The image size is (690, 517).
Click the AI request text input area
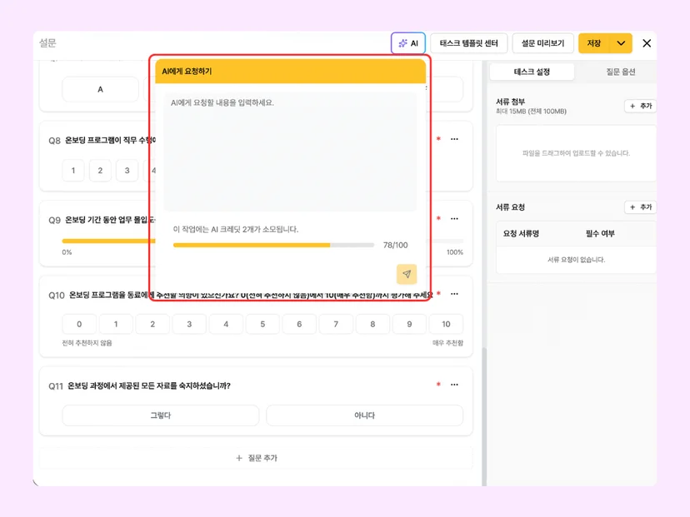pos(290,152)
